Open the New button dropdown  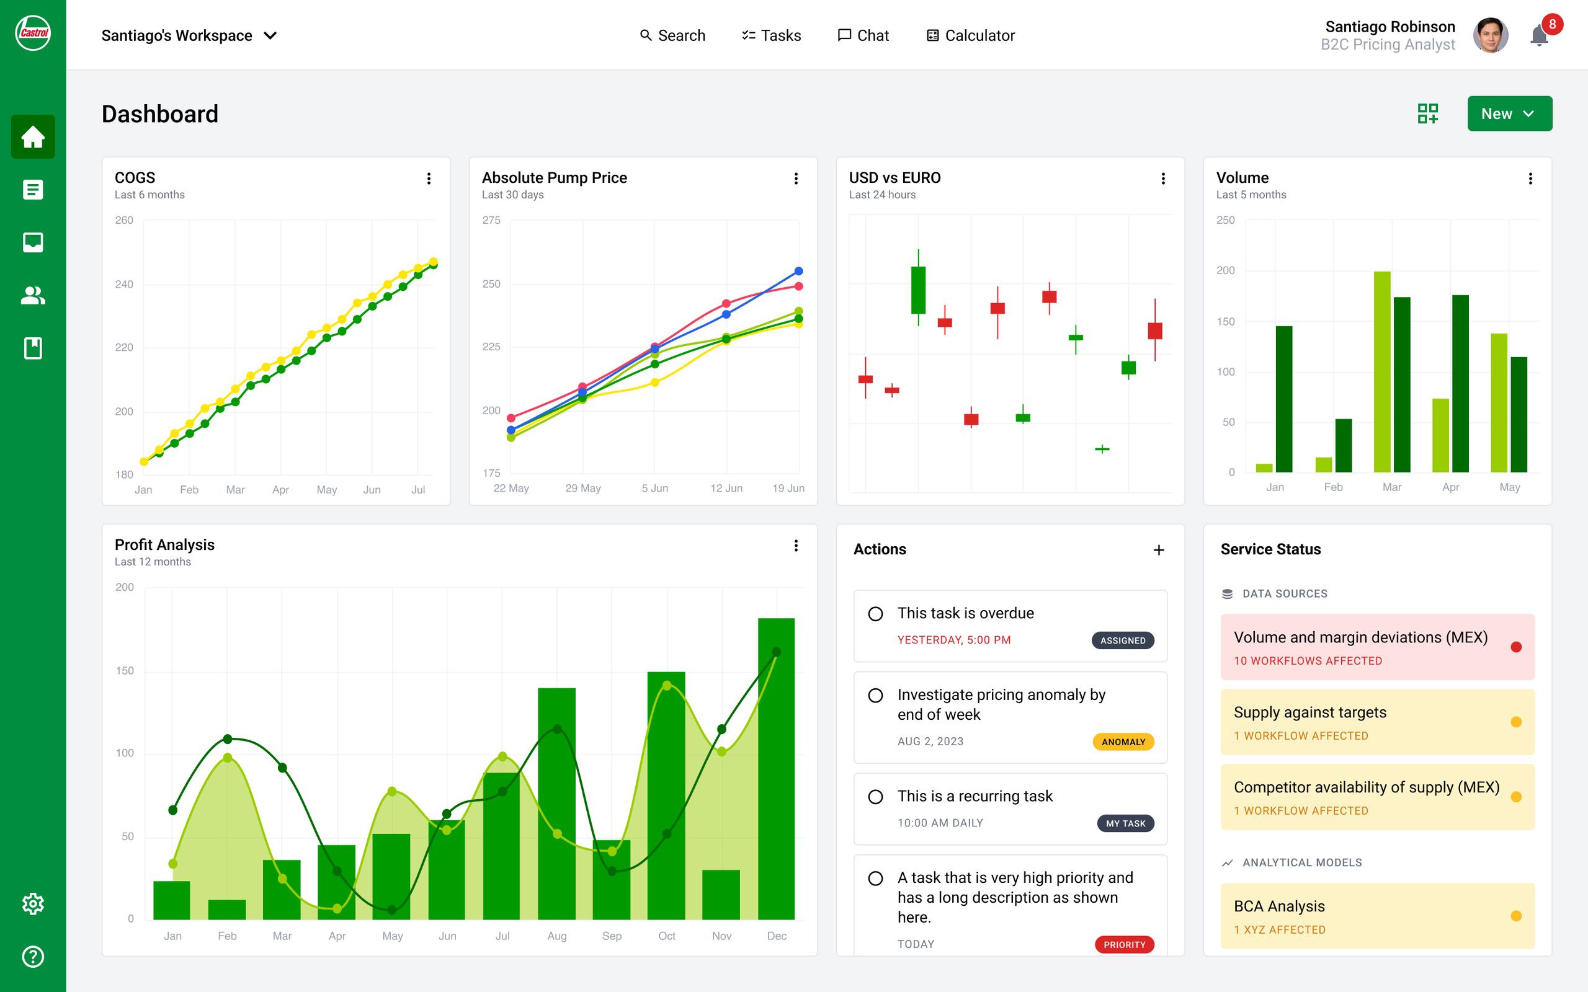point(1509,113)
